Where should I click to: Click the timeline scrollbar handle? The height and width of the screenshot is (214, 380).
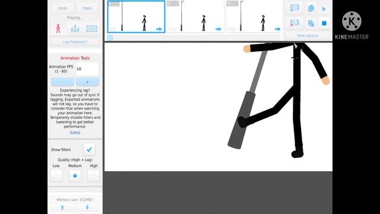110,38
